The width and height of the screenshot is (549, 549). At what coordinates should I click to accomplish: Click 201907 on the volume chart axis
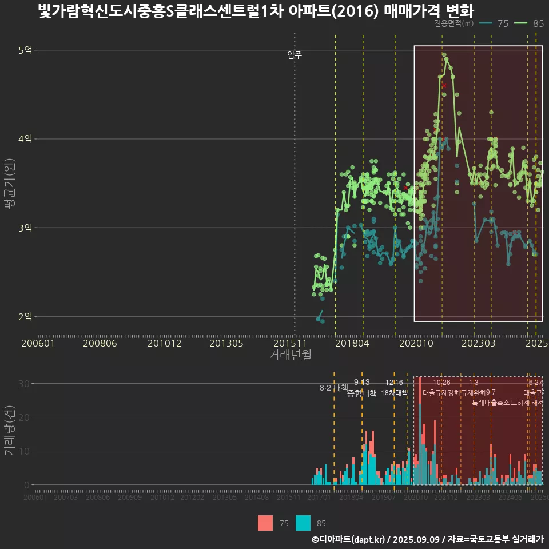pyautogui.click(x=383, y=497)
